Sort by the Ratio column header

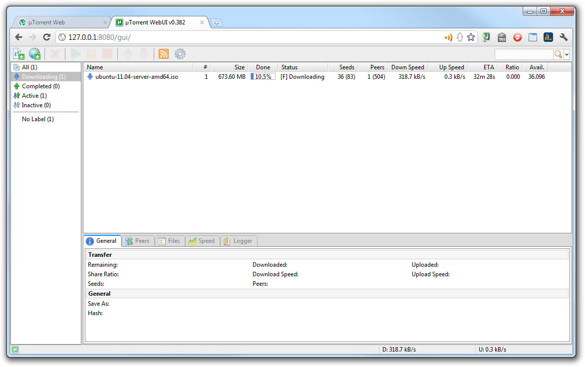tap(510, 67)
